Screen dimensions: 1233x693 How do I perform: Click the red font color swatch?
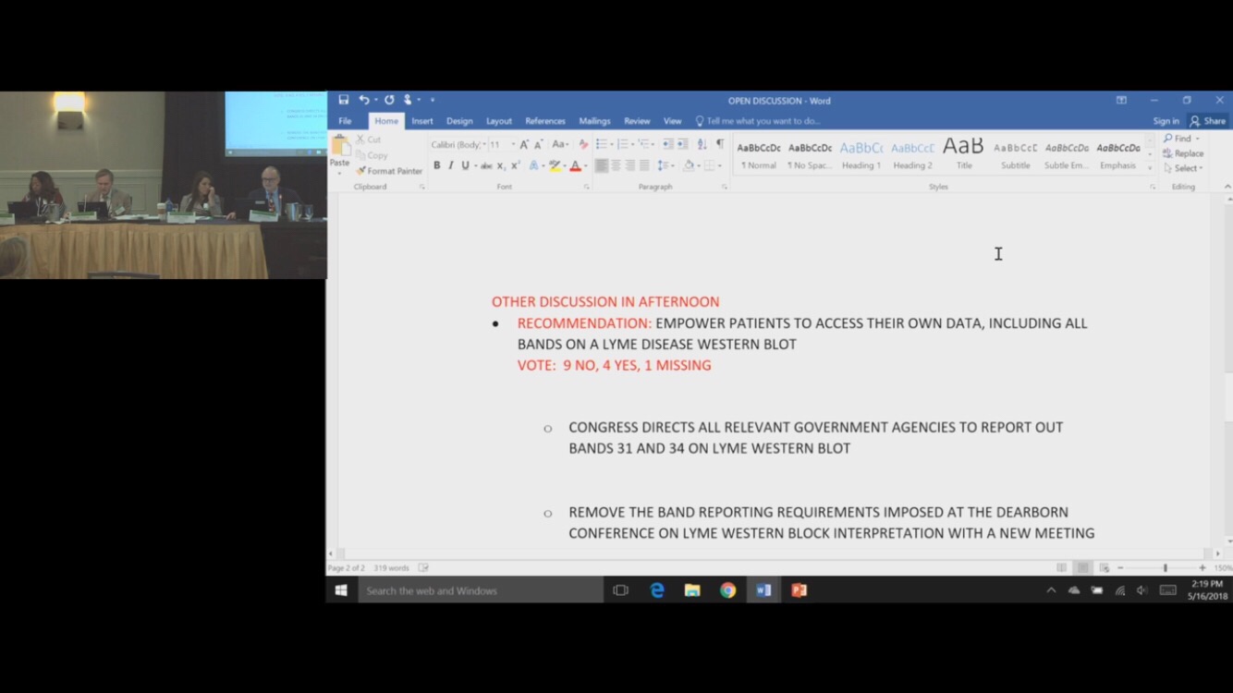(575, 166)
